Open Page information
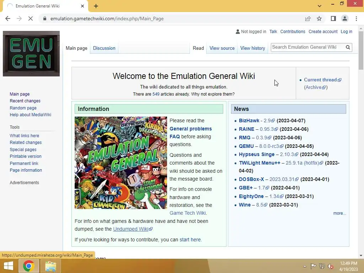 26,170
